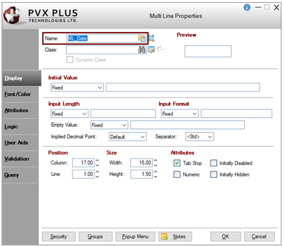The height and width of the screenshot is (247, 284).
Task: Click the Security button
Action: coord(59,236)
